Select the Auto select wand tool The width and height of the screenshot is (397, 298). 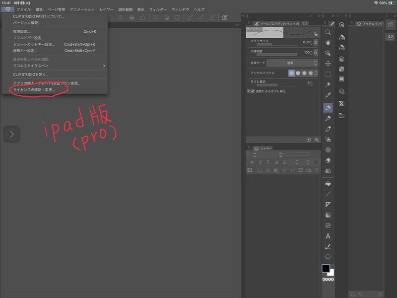pyautogui.click(x=328, y=84)
